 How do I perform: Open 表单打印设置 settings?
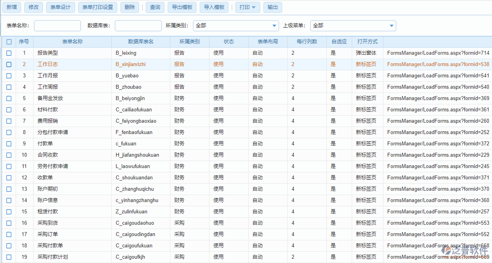coord(97,7)
